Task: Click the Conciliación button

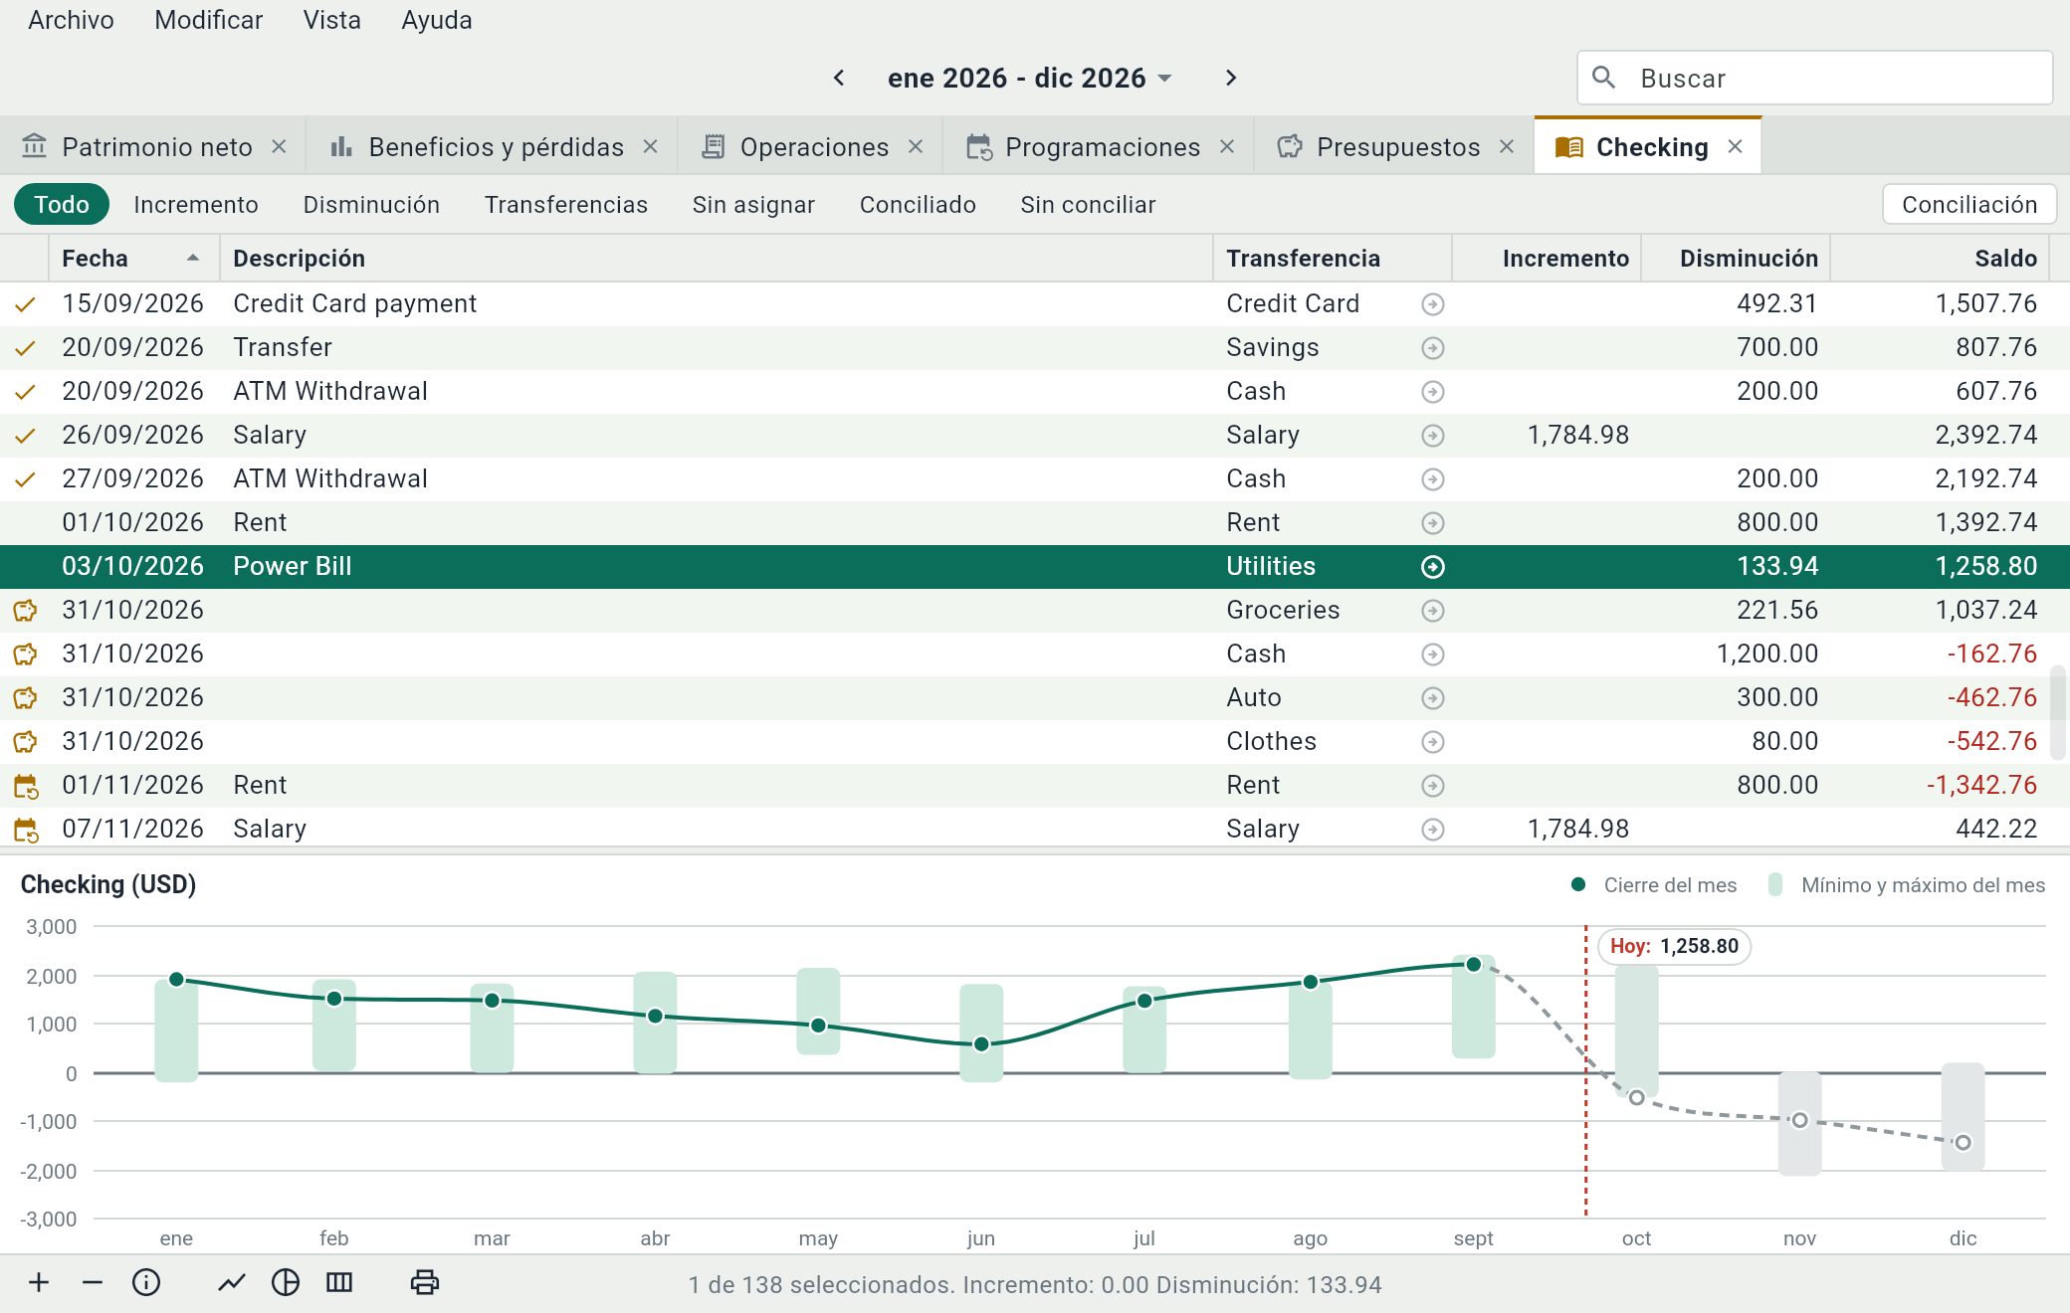Action: pyautogui.click(x=1969, y=205)
